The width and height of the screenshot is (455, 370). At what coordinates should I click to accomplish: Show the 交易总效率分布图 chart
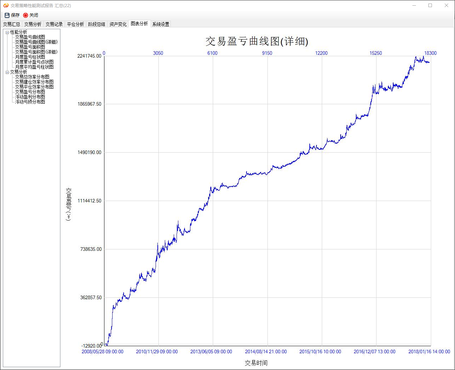(x=32, y=77)
